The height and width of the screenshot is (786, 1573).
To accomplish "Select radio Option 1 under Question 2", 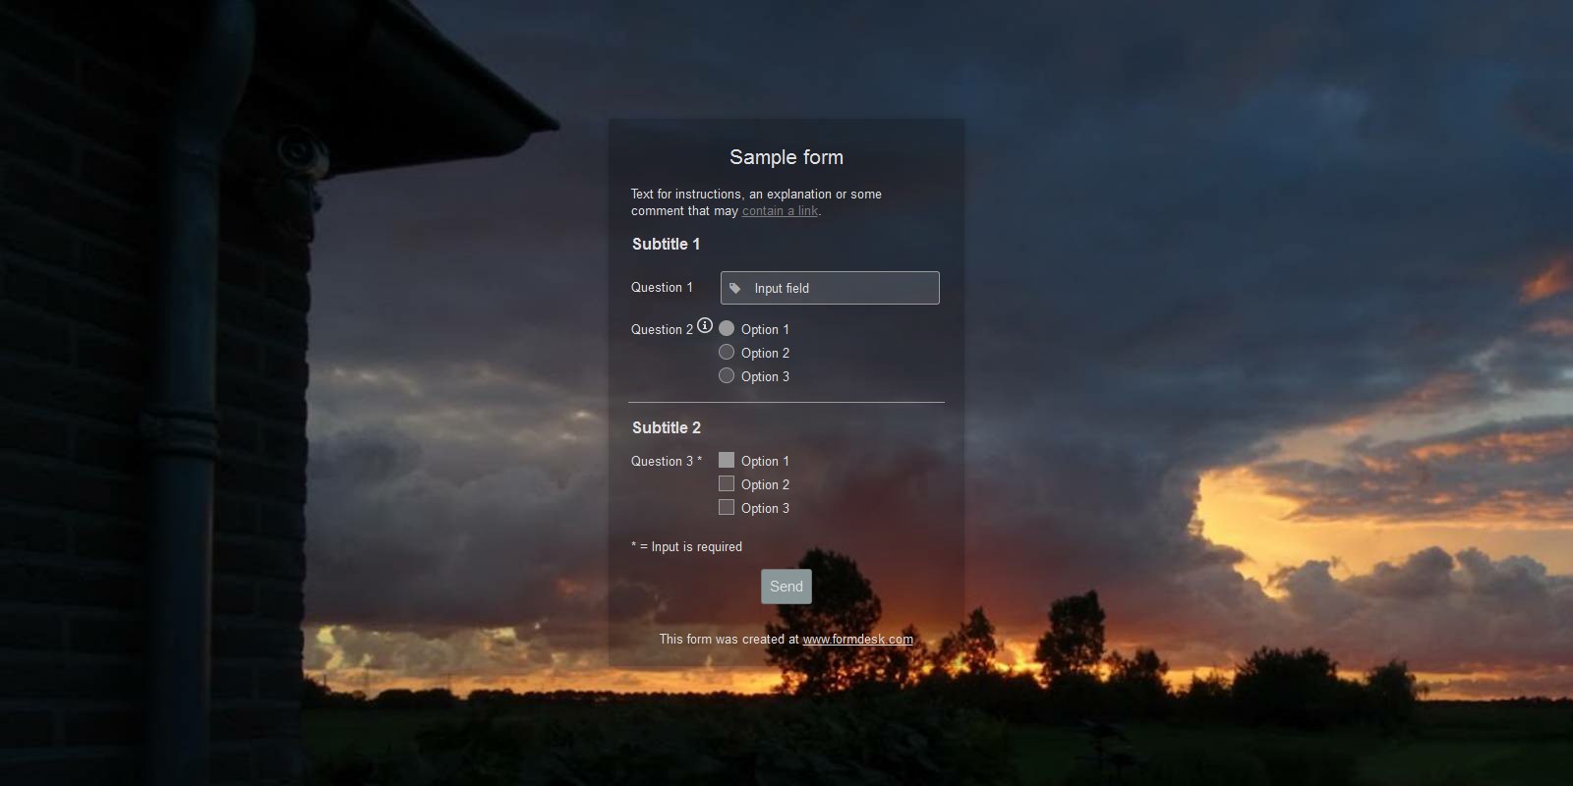I will 727,328.
